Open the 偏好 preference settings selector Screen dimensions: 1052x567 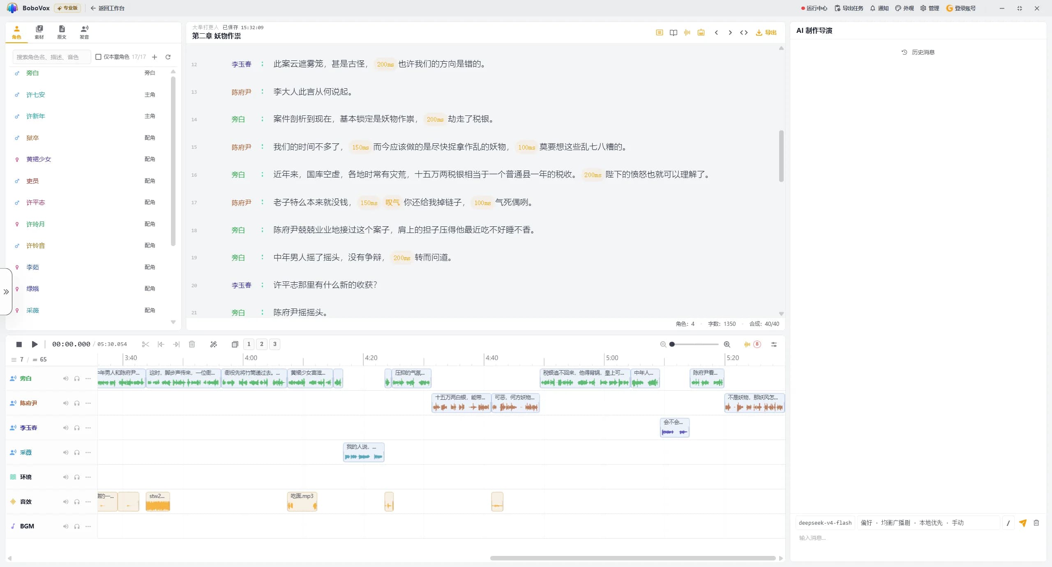coord(928,523)
